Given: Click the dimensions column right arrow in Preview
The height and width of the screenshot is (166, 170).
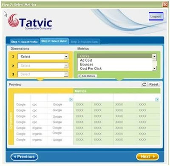Looking at the screenshot, I should (x=71, y=100).
